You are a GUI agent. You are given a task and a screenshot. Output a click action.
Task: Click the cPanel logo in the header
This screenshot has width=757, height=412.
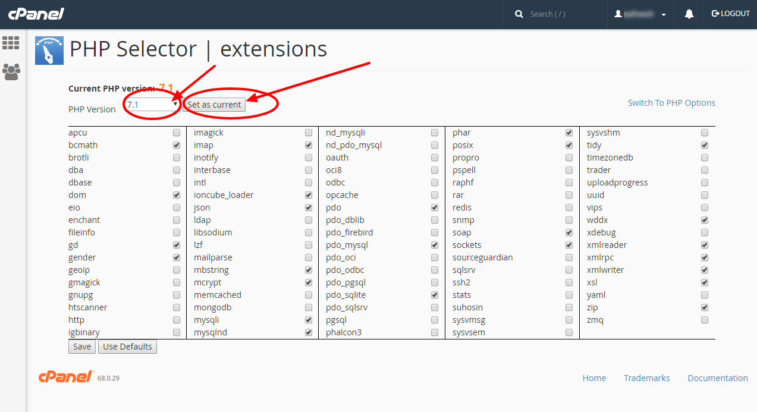[36, 14]
